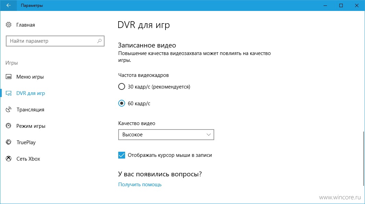Image resolution: width=365 pixels, height=204 pixels.
Task: Click the DVR для игр sidebar icon
Action: point(9,93)
